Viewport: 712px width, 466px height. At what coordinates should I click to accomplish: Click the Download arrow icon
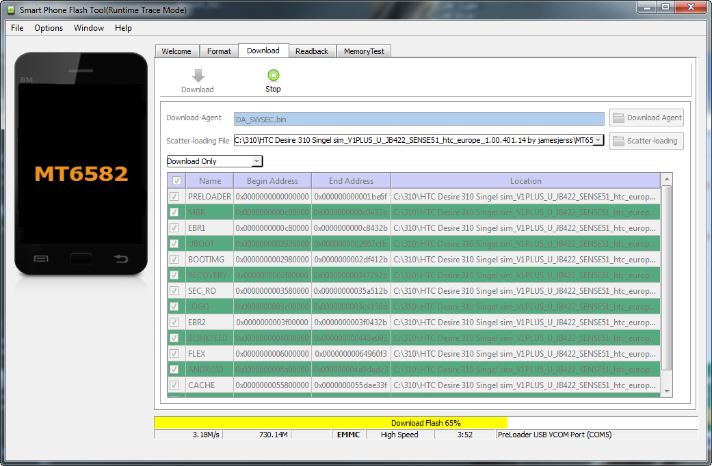point(198,75)
